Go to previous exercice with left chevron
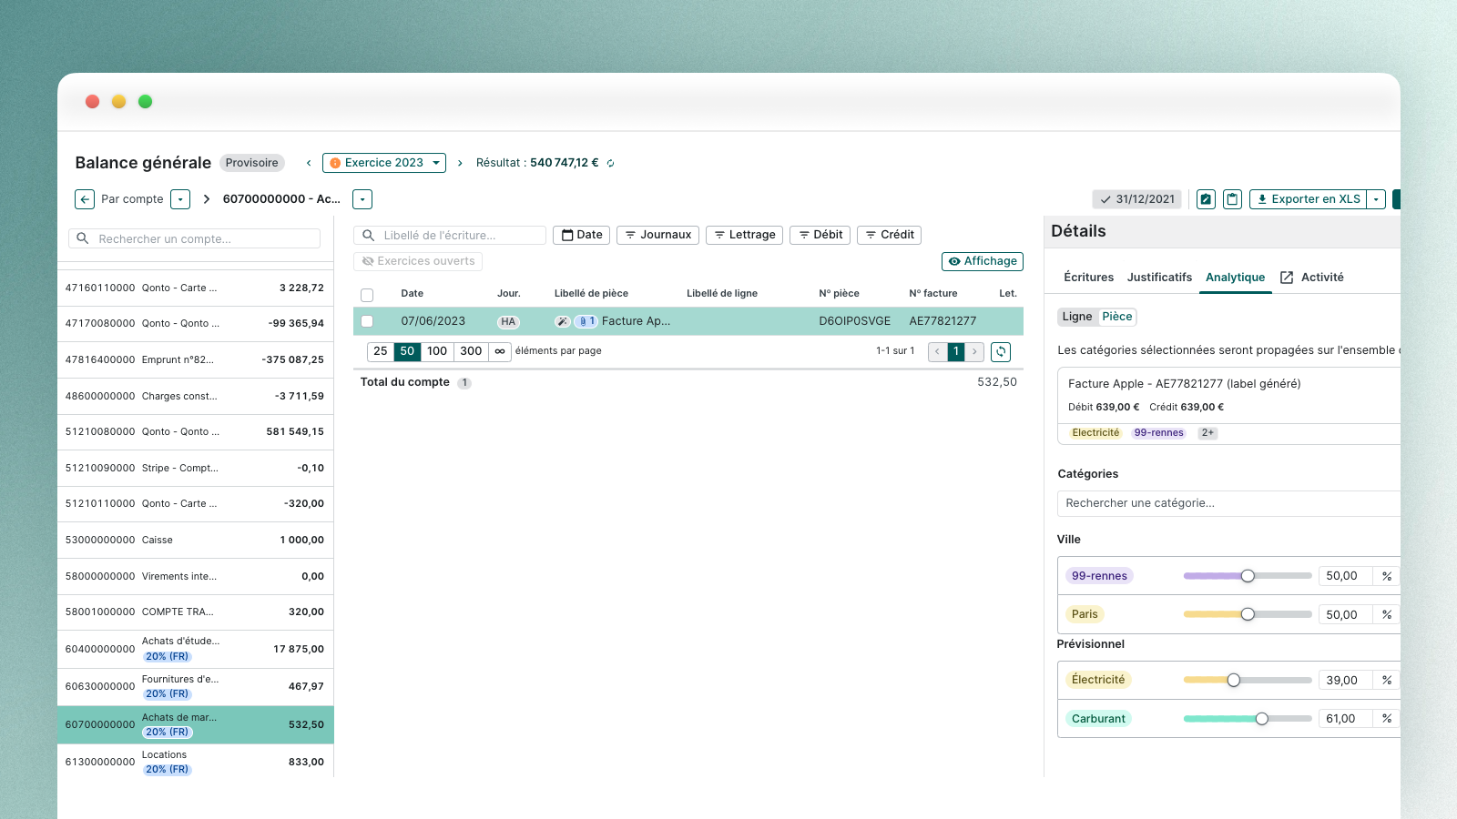This screenshot has height=819, width=1457. pyautogui.click(x=309, y=163)
